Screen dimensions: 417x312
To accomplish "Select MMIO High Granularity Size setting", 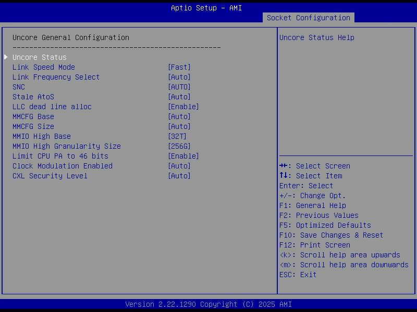I will tap(67, 146).
